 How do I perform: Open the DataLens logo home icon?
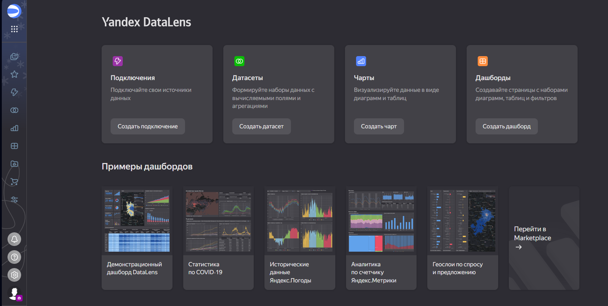click(14, 11)
